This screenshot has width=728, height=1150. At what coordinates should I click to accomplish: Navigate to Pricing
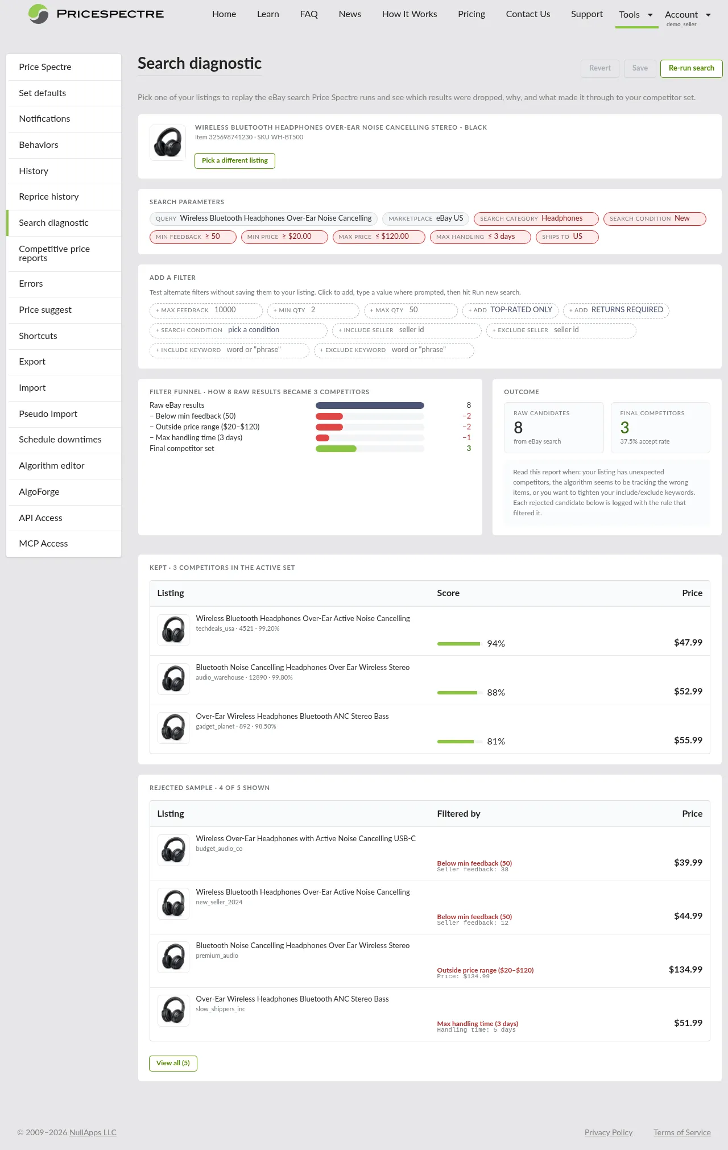click(471, 14)
